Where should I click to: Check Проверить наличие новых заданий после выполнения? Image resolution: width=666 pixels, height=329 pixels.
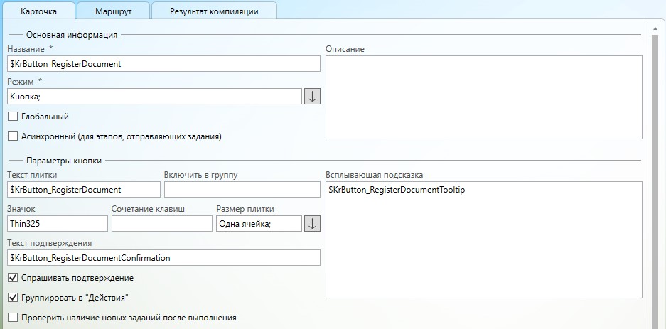13,318
